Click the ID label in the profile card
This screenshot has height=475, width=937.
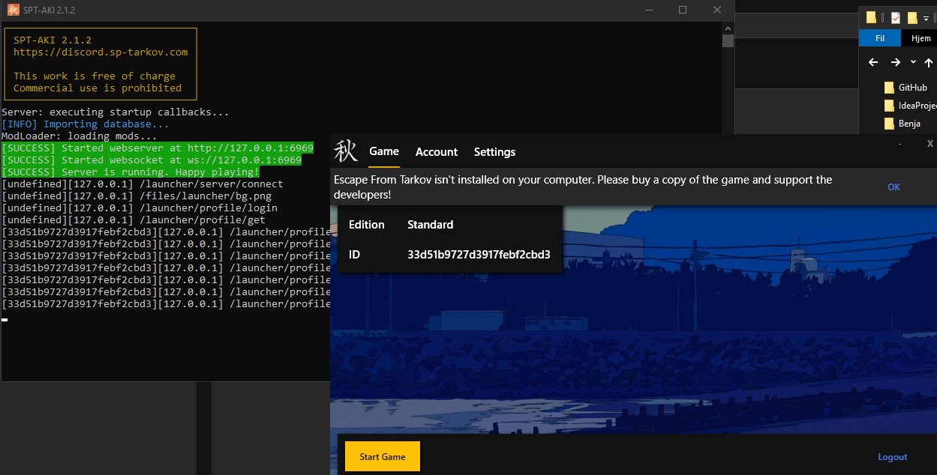coord(355,255)
